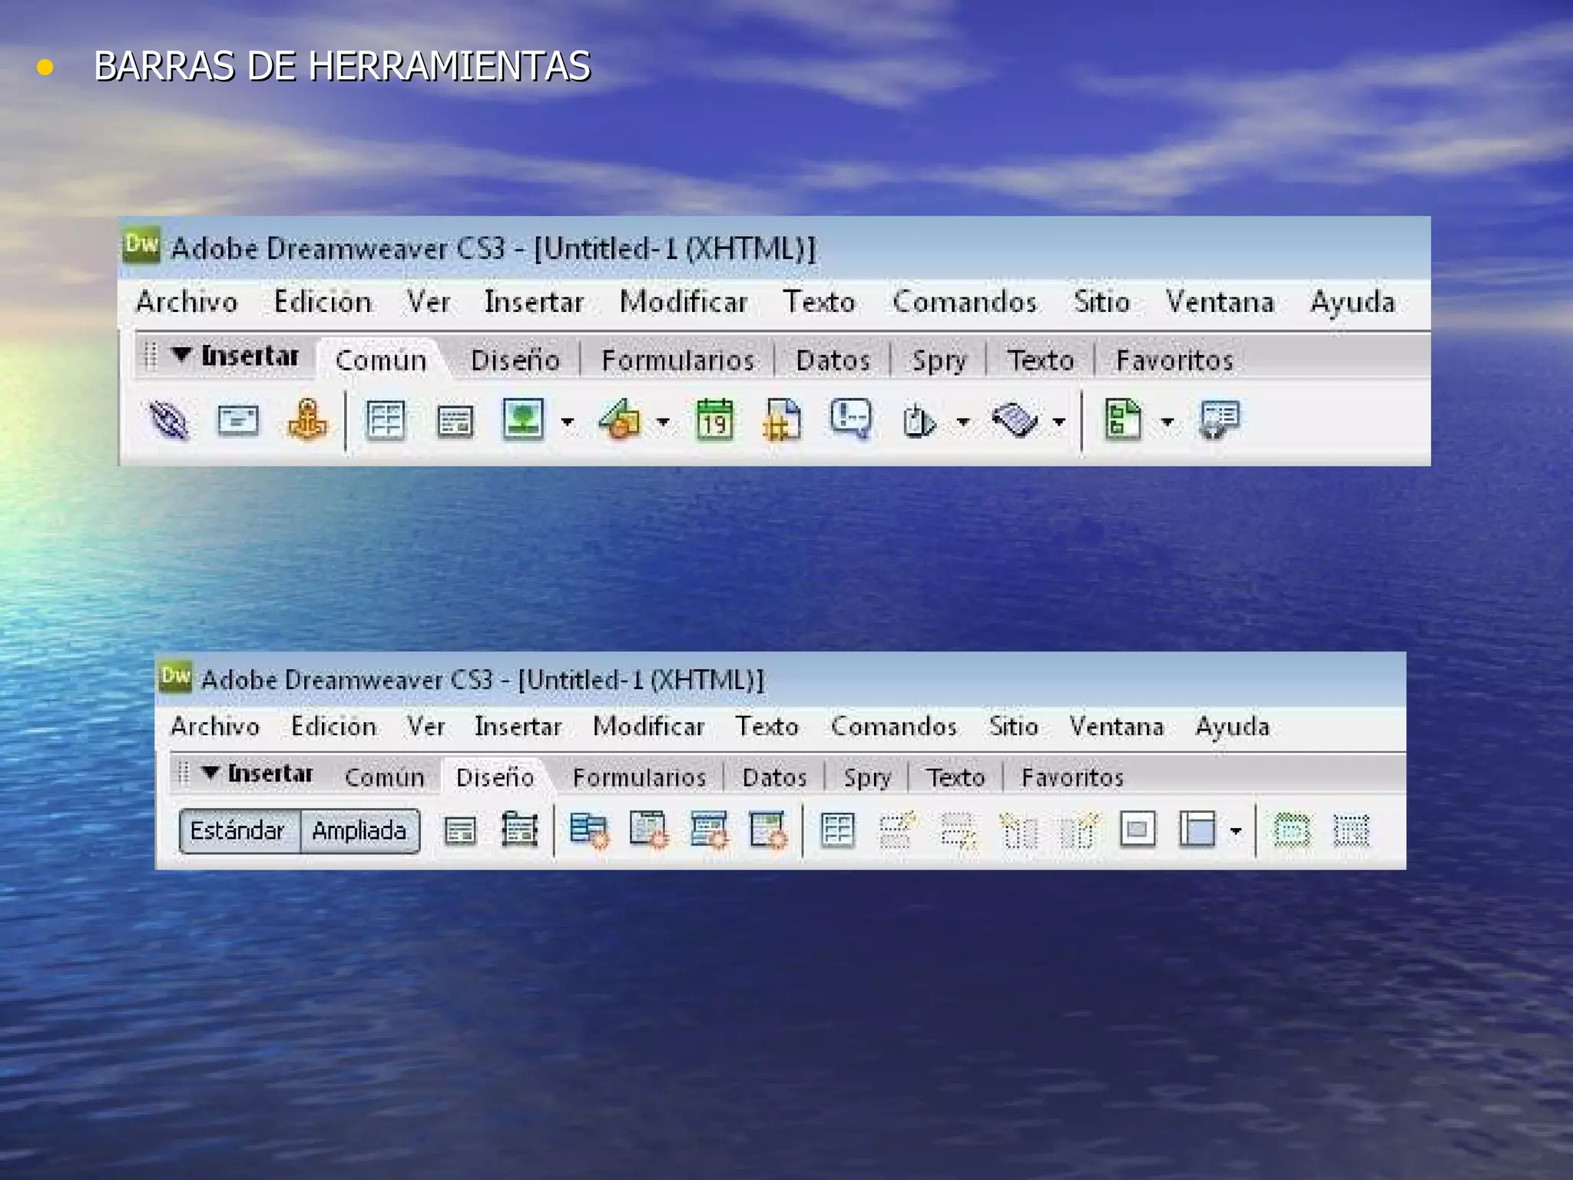Click the Comment speech-bubble icon
Image resolution: width=1573 pixels, height=1180 pixels.
[851, 419]
